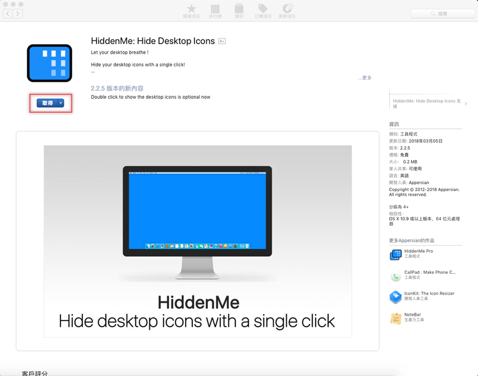Click the 更多Appersian的作品 heading
Screen dimensions: 478x376
tap(412, 241)
